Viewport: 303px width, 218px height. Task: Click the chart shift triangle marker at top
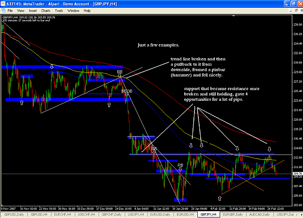tap(234, 16)
